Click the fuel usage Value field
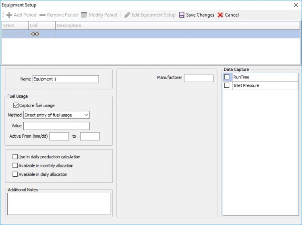 click(x=56, y=126)
